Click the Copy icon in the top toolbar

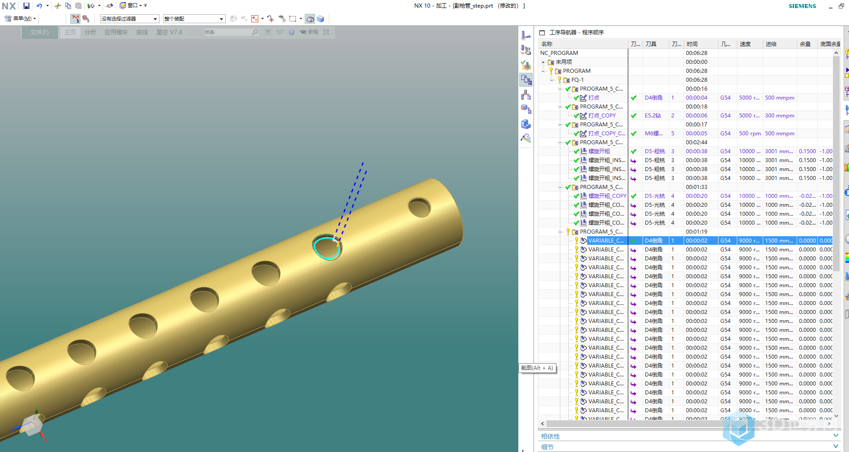tap(68, 6)
